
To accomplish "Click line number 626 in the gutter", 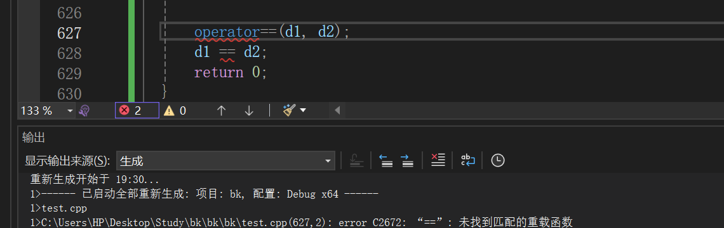I will 69,13.
